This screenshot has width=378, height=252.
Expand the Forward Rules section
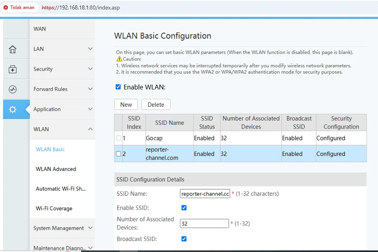click(x=63, y=89)
